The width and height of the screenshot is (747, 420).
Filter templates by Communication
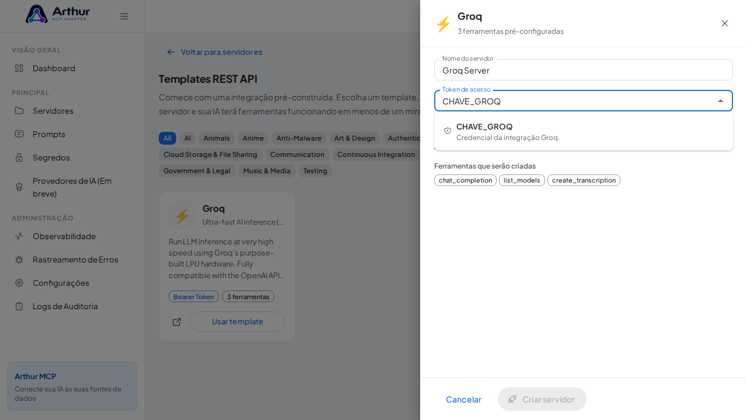tap(297, 155)
